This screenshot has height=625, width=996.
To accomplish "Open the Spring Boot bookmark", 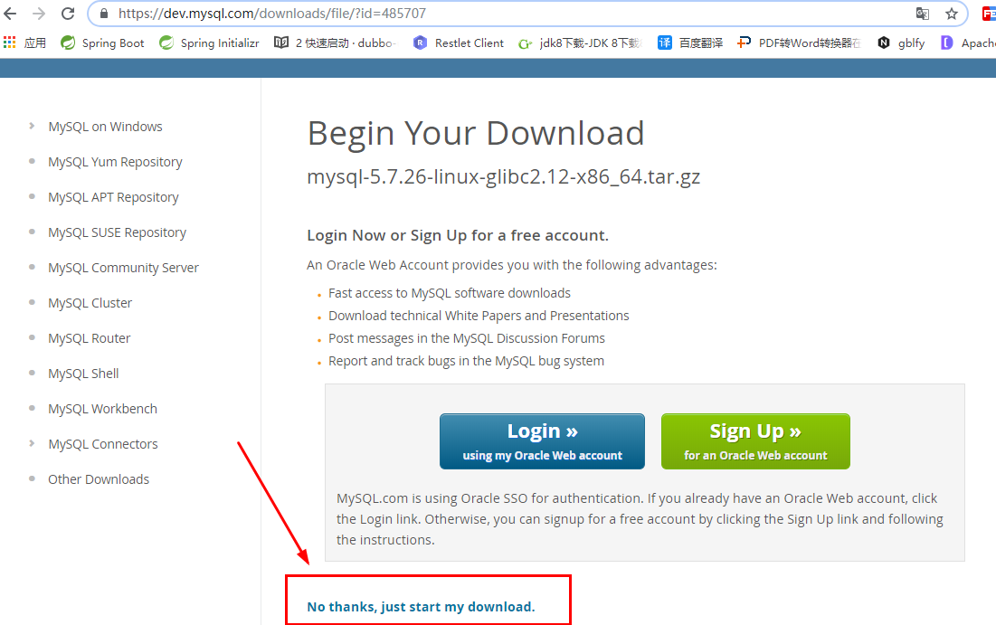I will [x=102, y=43].
